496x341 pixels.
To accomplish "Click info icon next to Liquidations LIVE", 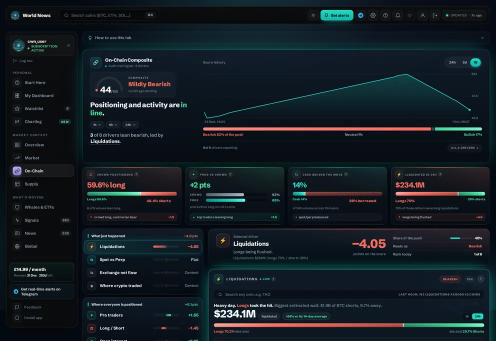I will tap(273, 279).
